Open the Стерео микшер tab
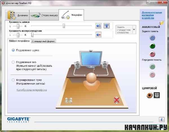Image resolution: width=169 pixels, height=132 pixels. 44,15
